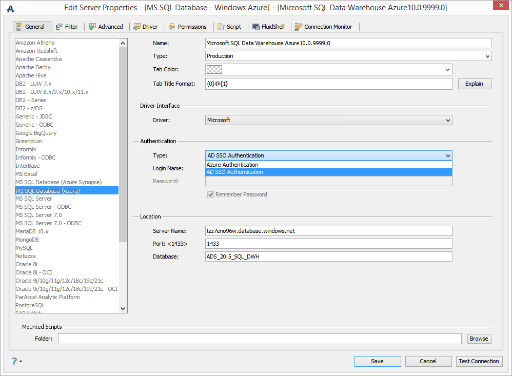Click the Advanced tab icon
This screenshot has height=376, width=512.
point(92,27)
